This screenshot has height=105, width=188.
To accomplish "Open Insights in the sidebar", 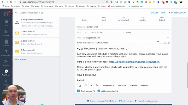I will (x=6, y=82).
